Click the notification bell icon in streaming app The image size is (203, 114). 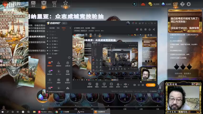[149, 29]
